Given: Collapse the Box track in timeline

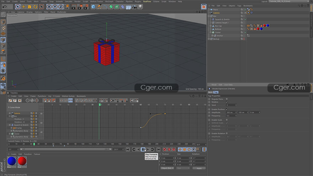Looking at the screenshot, I should click(10, 116).
